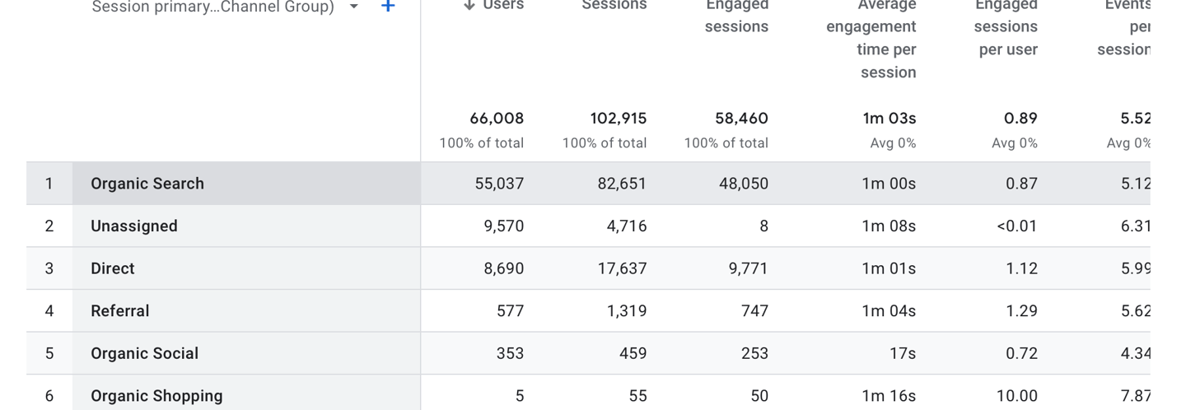This screenshot has height=410, width=1186.
Task: Click the plus icon to add a secondary dimension
Action: point(388,7)
